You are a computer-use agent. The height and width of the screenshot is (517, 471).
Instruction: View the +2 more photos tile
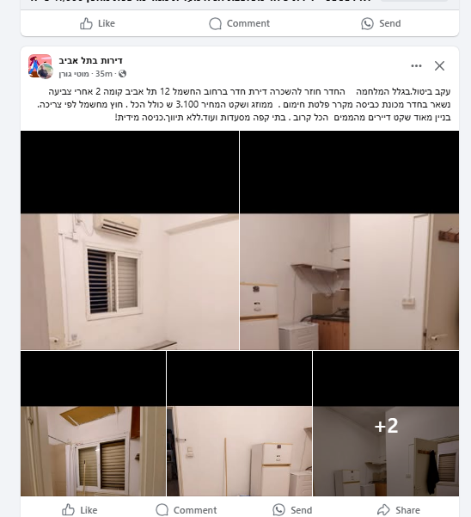pyautogui.click(x=386, y=423)
